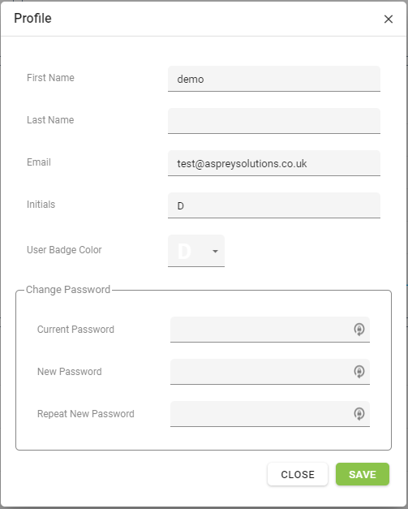Click the Email label text
The height and width of the screenshot is (509, 408).
point(39,162)
